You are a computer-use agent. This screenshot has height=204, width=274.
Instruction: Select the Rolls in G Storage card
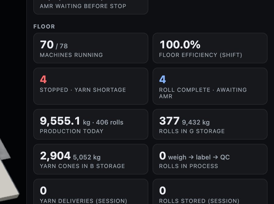point(210,124)
